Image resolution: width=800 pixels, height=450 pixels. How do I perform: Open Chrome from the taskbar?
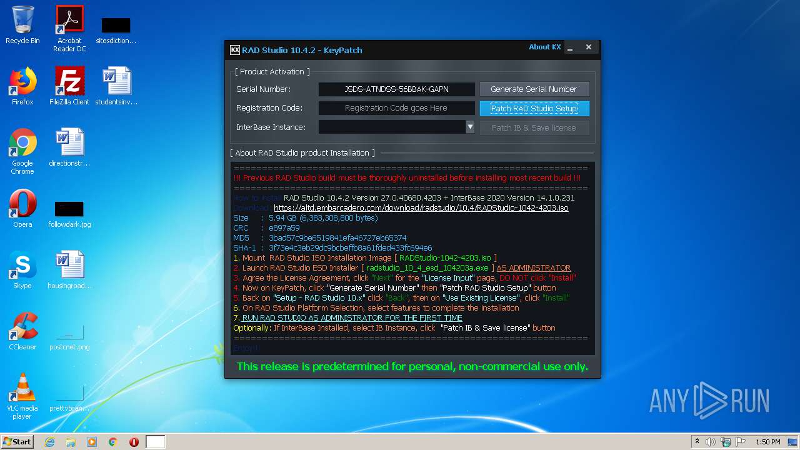113,442
